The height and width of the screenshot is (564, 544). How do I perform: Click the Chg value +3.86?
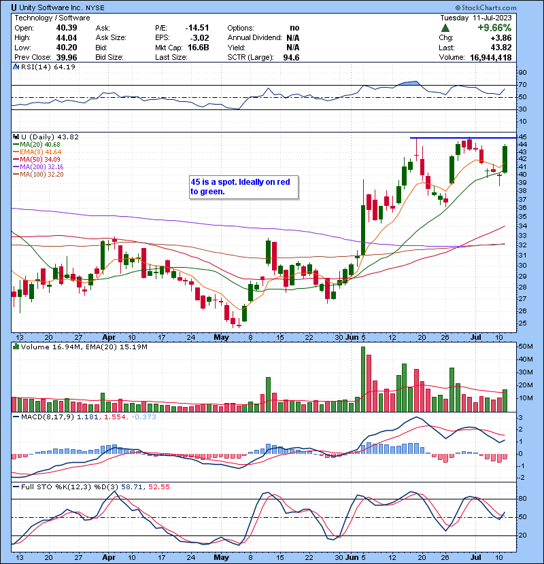click(500, 38)
